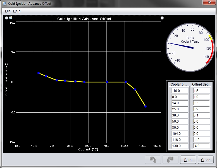Open the File menu
Image resolution: width=217 pixels, height=168 pixels.
[8, 11]
